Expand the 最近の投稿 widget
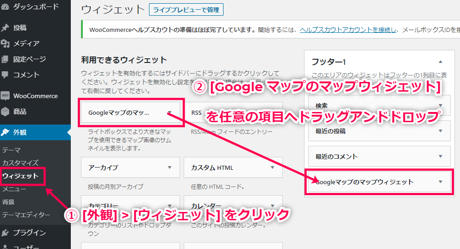The image size is (460, 249). (441, 131)
